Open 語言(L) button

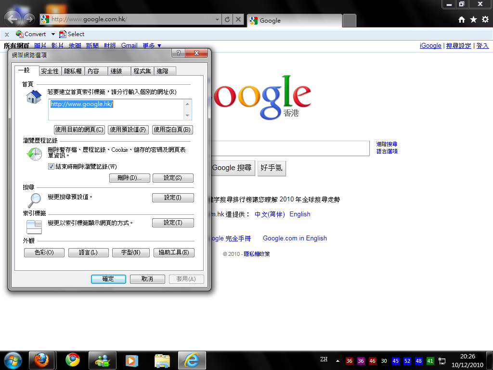pyautogui.click(x=89, y=252)
